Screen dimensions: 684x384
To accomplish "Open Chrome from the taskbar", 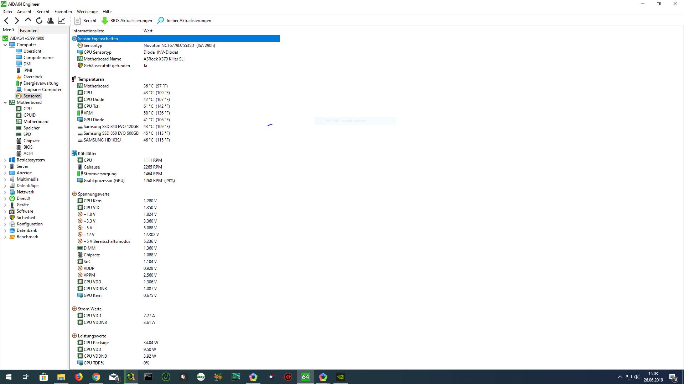I will tap(96, 377).
